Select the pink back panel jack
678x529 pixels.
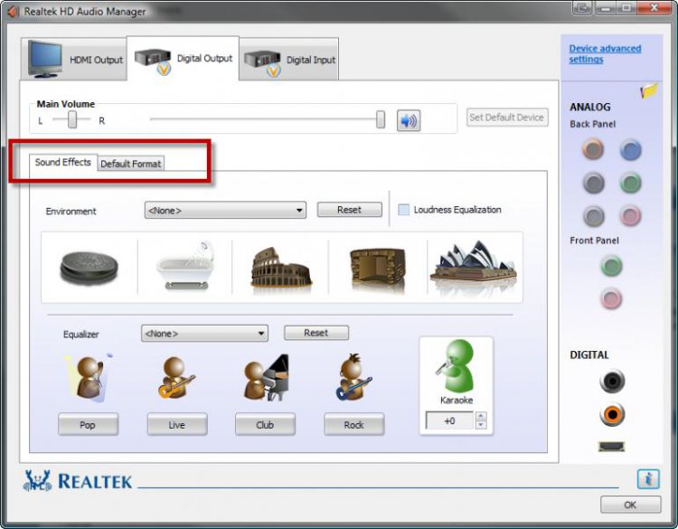click(x=630, y=216)
